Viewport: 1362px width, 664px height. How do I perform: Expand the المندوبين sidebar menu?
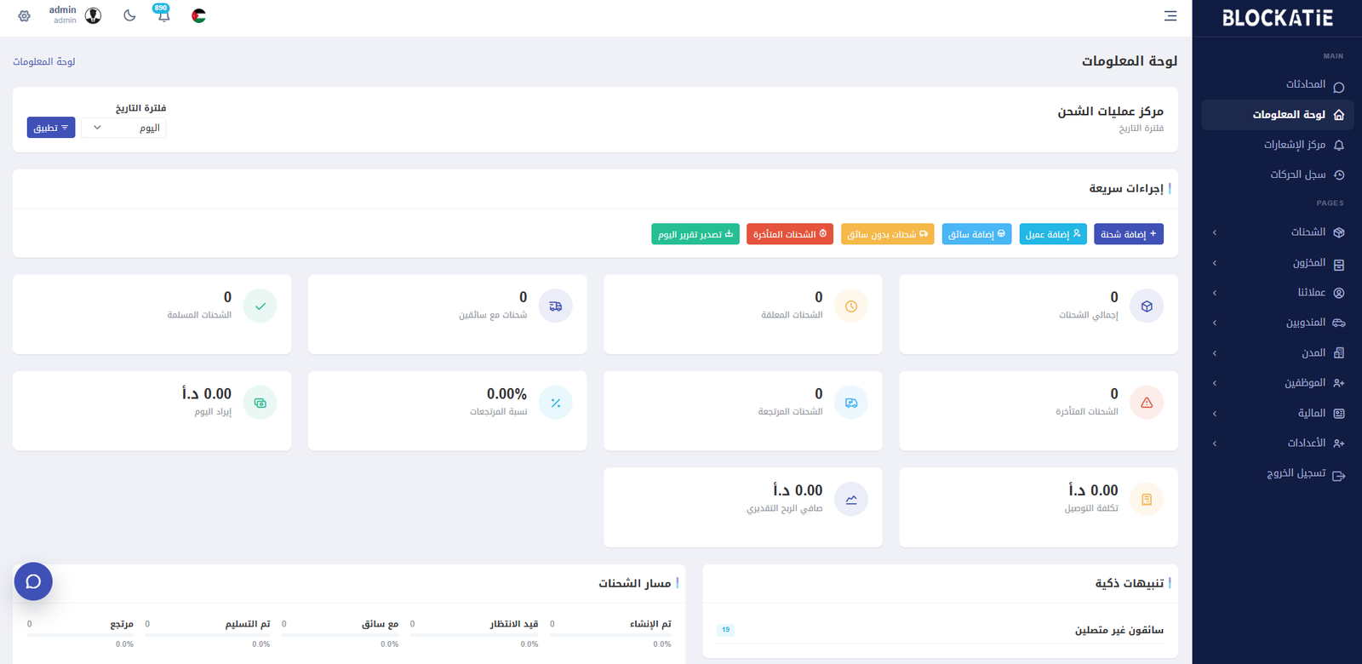[x=1277, y=322]
